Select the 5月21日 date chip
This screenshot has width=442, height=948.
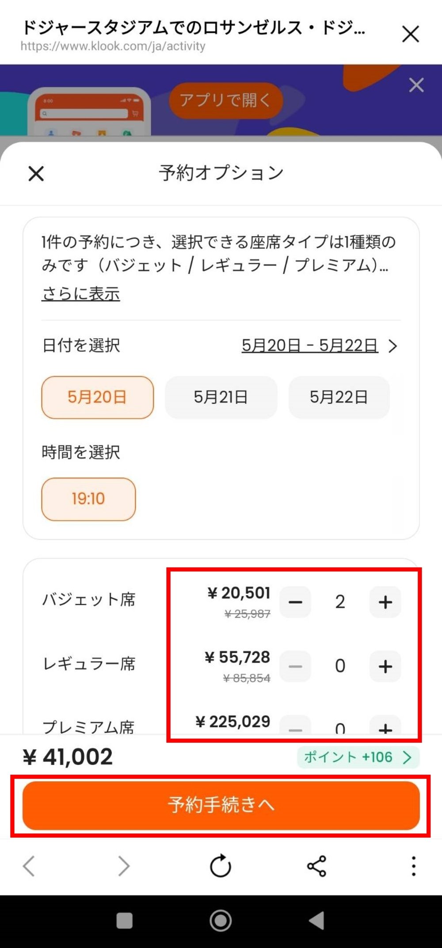tap(221, 397)
